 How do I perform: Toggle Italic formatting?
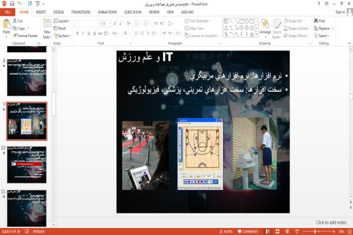(x=83, y=33)
